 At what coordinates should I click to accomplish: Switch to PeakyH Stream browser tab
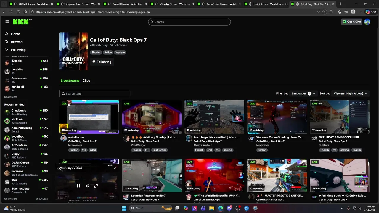[125, 4]
